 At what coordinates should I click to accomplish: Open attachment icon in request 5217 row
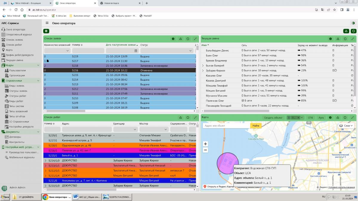[47, 61]
